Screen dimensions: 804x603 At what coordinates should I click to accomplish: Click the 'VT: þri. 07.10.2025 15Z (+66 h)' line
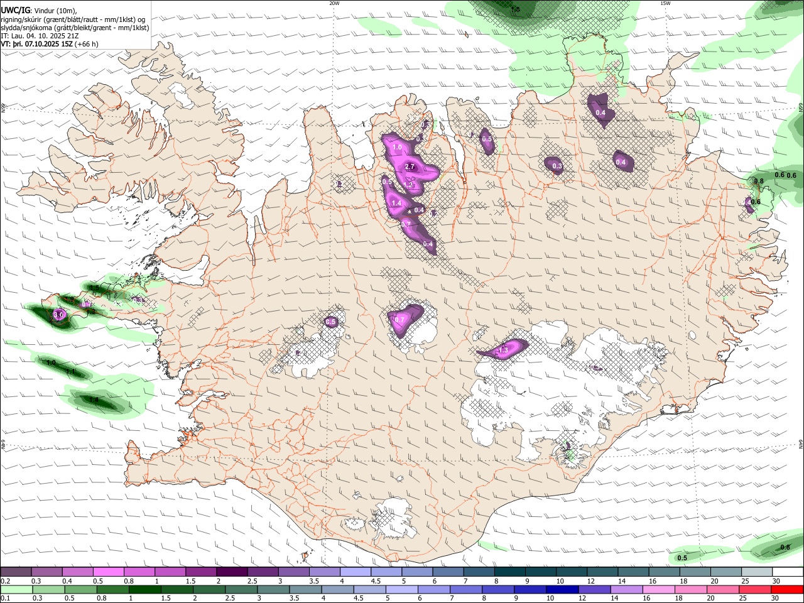point(50,44)
